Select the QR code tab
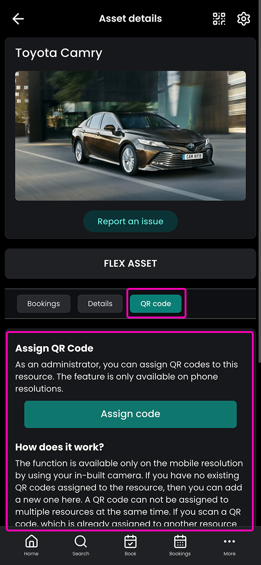Viewport: 261px width, 565px height. point(156,304)
